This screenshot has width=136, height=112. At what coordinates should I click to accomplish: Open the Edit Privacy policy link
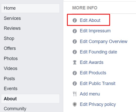98,104
